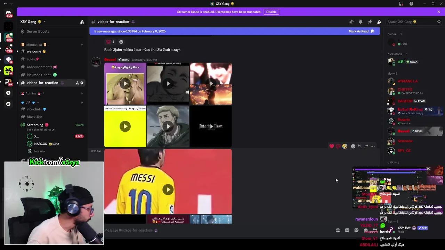Open the PD server with badge 69
445x250 pixels.
pos(8,82)
